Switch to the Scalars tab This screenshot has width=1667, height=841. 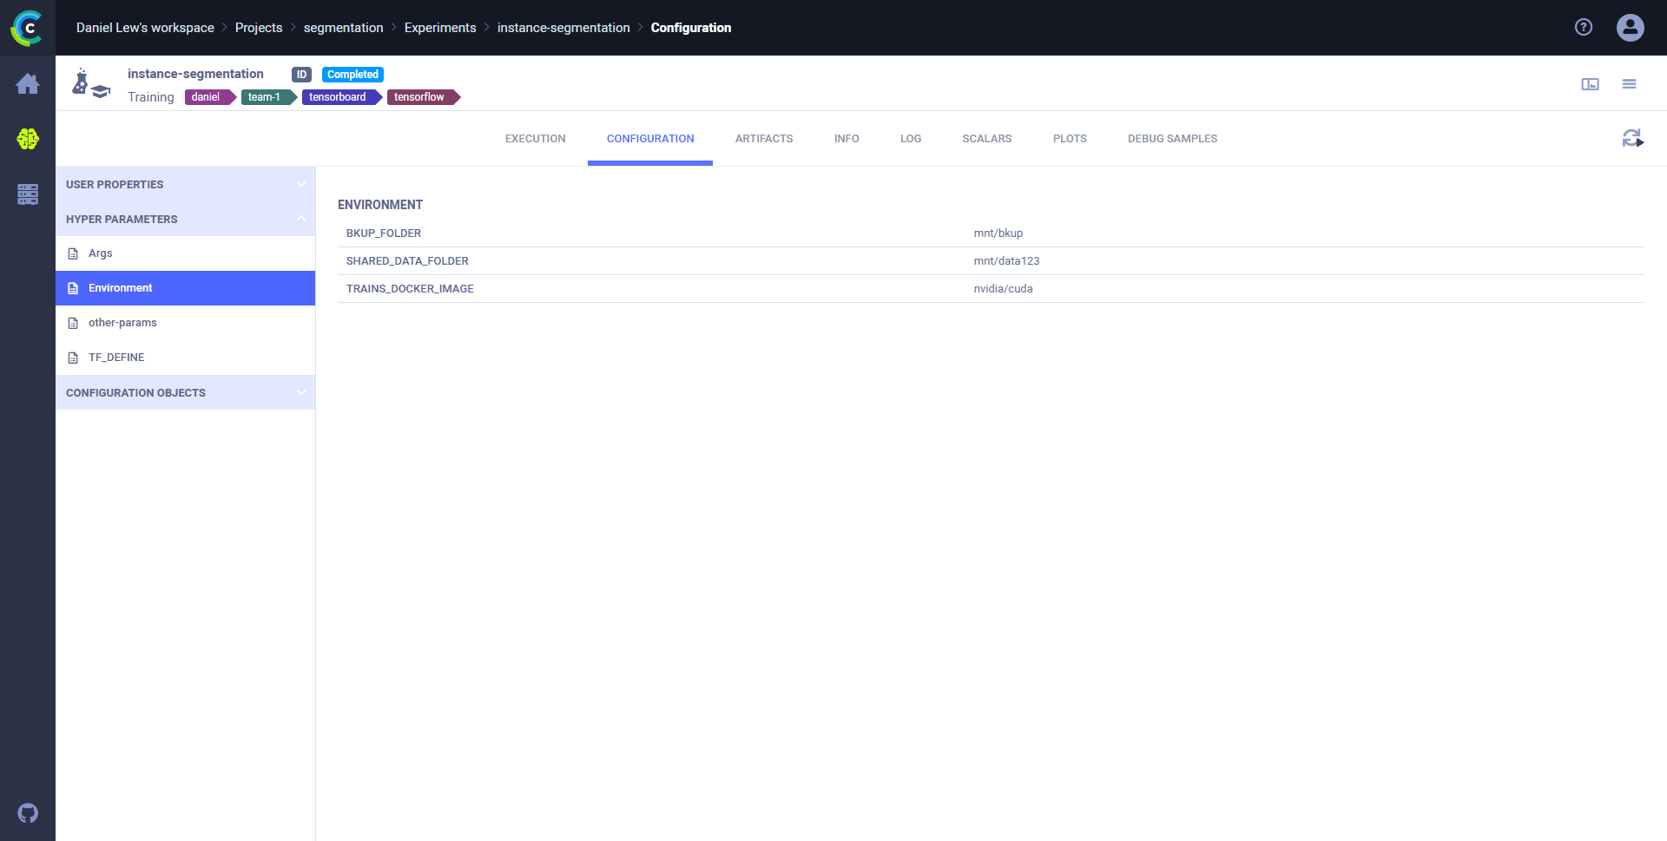986,139
